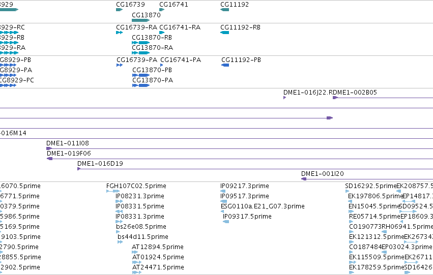
Task: Click the RE05714.5prime label
Action: tap(374, 217)
